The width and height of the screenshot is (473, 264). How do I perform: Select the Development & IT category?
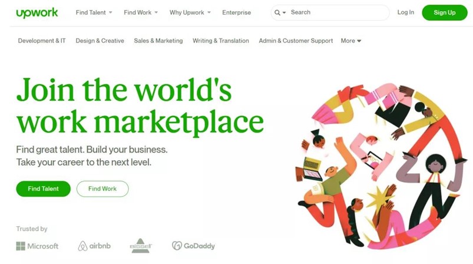pyautogui.click(x=42, y=41)
